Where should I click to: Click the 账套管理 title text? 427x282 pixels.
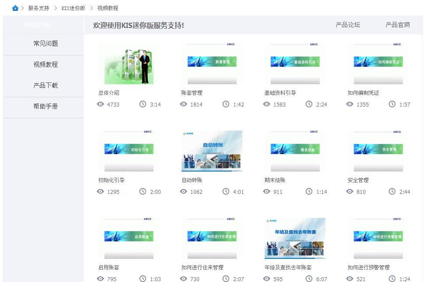[192, 93]
